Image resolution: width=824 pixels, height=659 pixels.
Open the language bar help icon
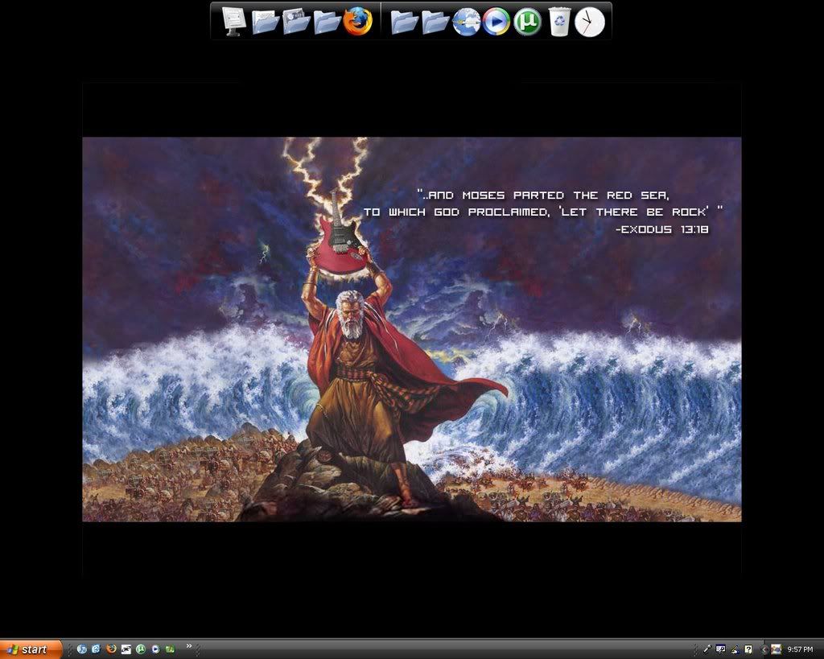point(748,649)
